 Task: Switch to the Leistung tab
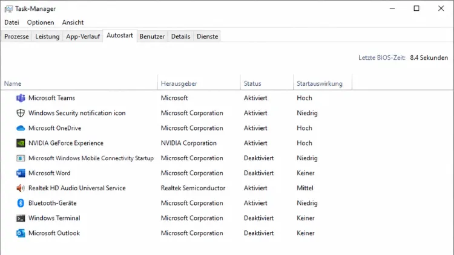coord(47,36)
